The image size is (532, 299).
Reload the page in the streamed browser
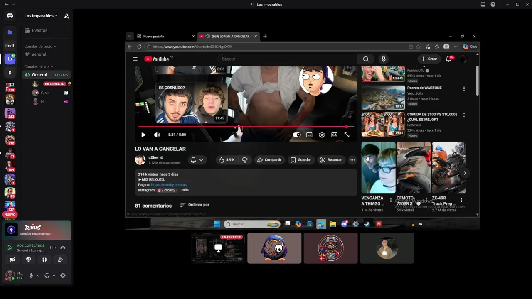pos(139,47)
